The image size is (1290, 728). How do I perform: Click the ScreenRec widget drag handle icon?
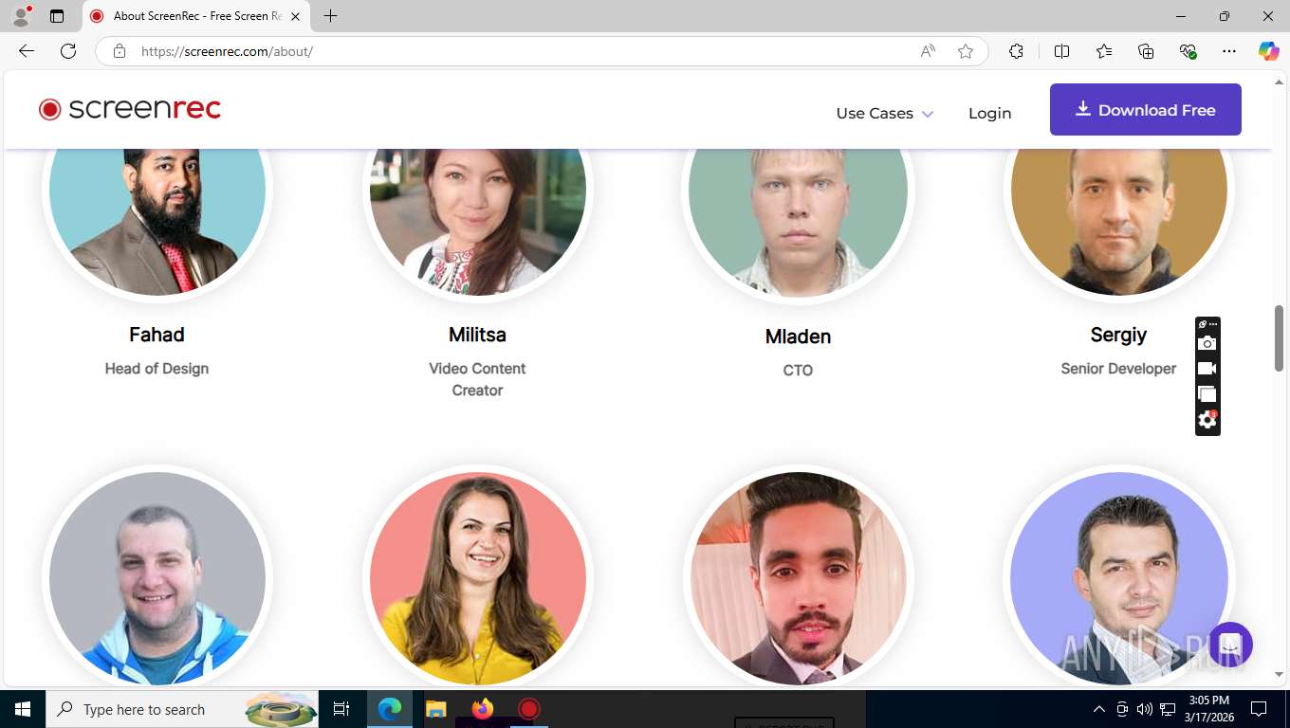point(1203,325)
